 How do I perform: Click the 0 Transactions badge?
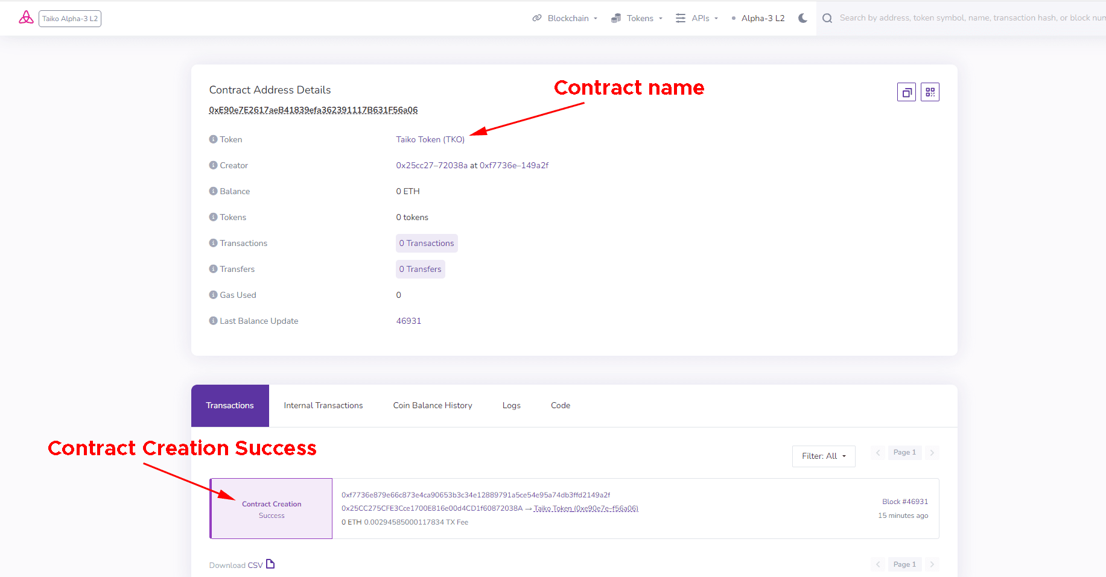click(x=427, y=243)
